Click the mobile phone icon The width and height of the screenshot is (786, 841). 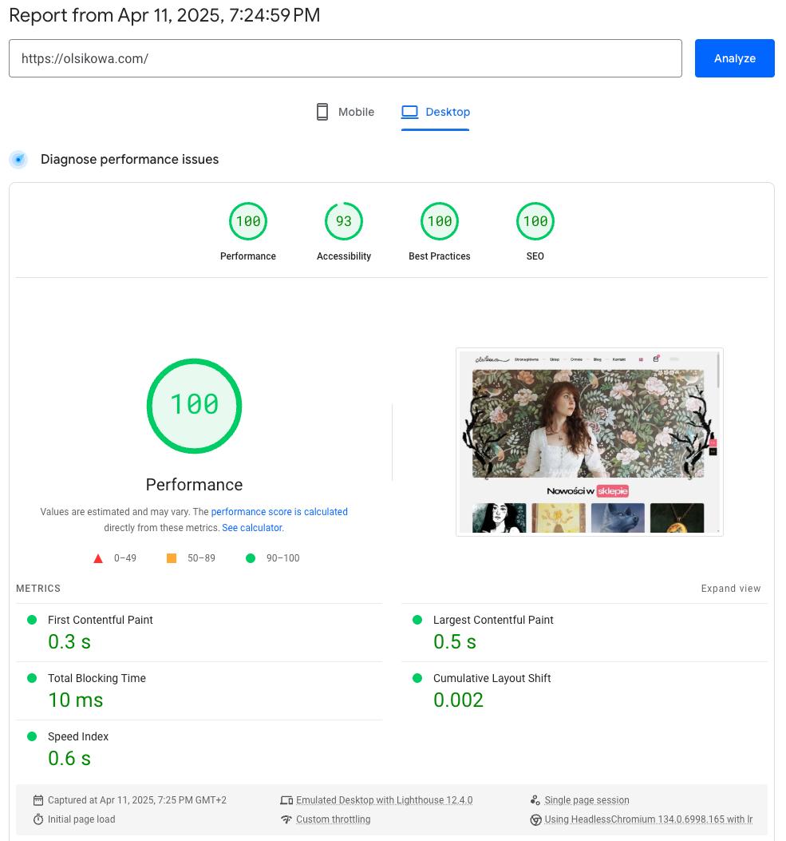click(x=322, y=112)
